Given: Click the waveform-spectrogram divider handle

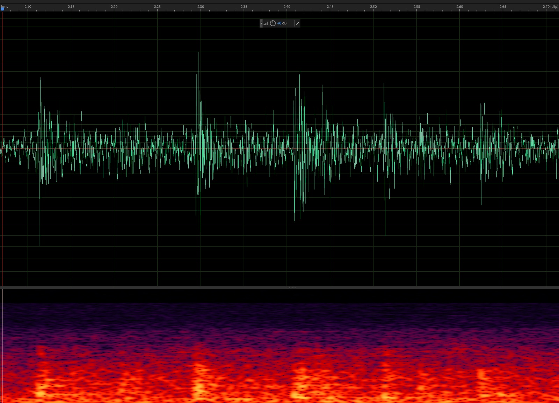Looking at the screenshot, I should tap(291, 288).
